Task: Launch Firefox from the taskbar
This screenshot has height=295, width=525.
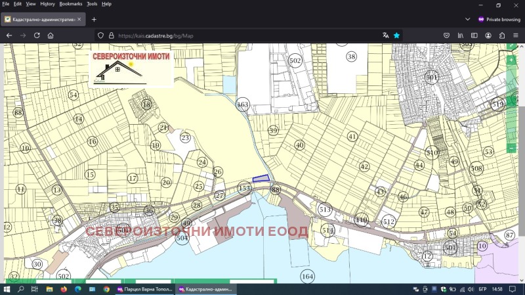Action: pos(64,289)
